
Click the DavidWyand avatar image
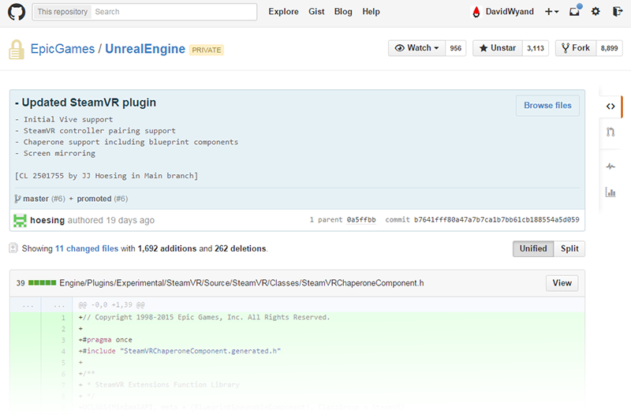[476, 12]
